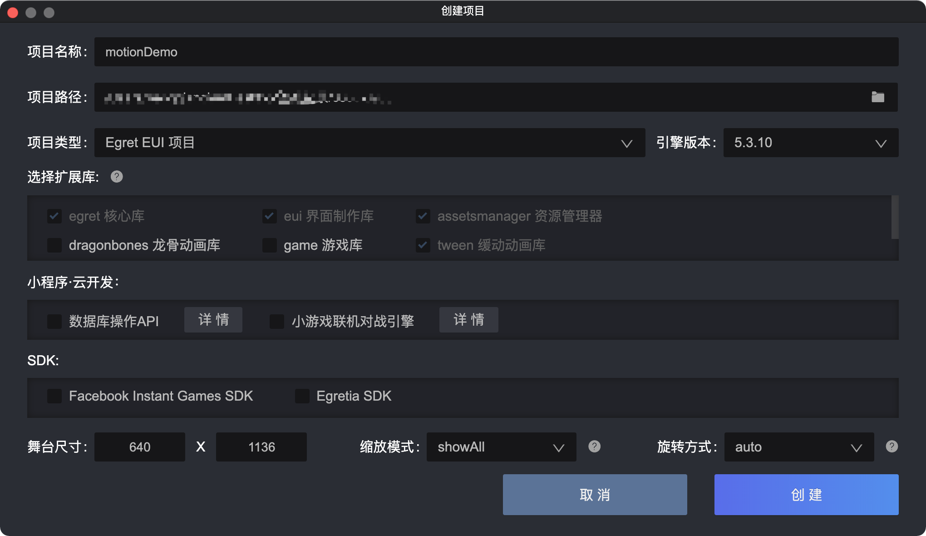Click the folder icon to browse project path
Image resolution: width=926 pixels, height=536 pixels.
pos(877,97)
